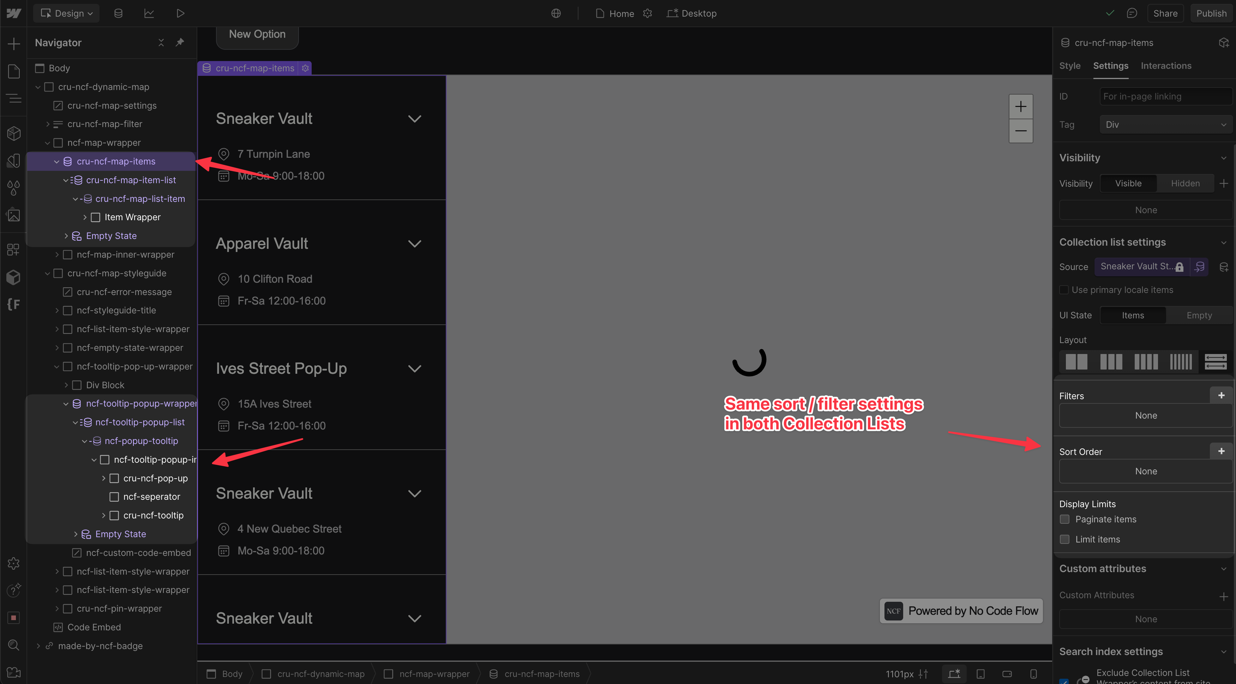Screen dimensions: 1236x684
Task: Collapse the cru-ncf-map-items tree node
Action: (56, 161)
